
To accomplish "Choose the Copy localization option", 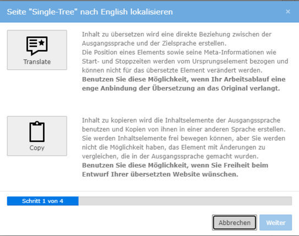I will point(37,136).
